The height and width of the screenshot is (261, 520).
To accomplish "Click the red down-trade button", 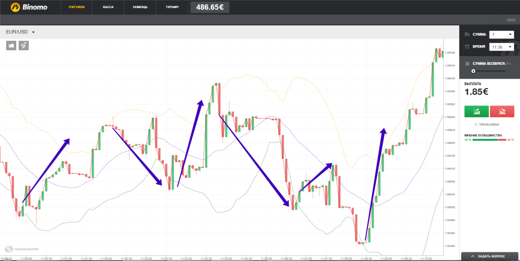I will (502, 111).
